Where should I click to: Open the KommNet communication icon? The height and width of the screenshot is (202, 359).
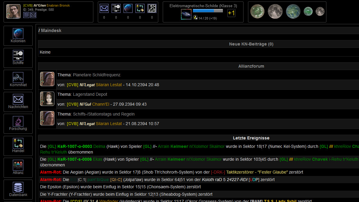(x=18, y=77)
